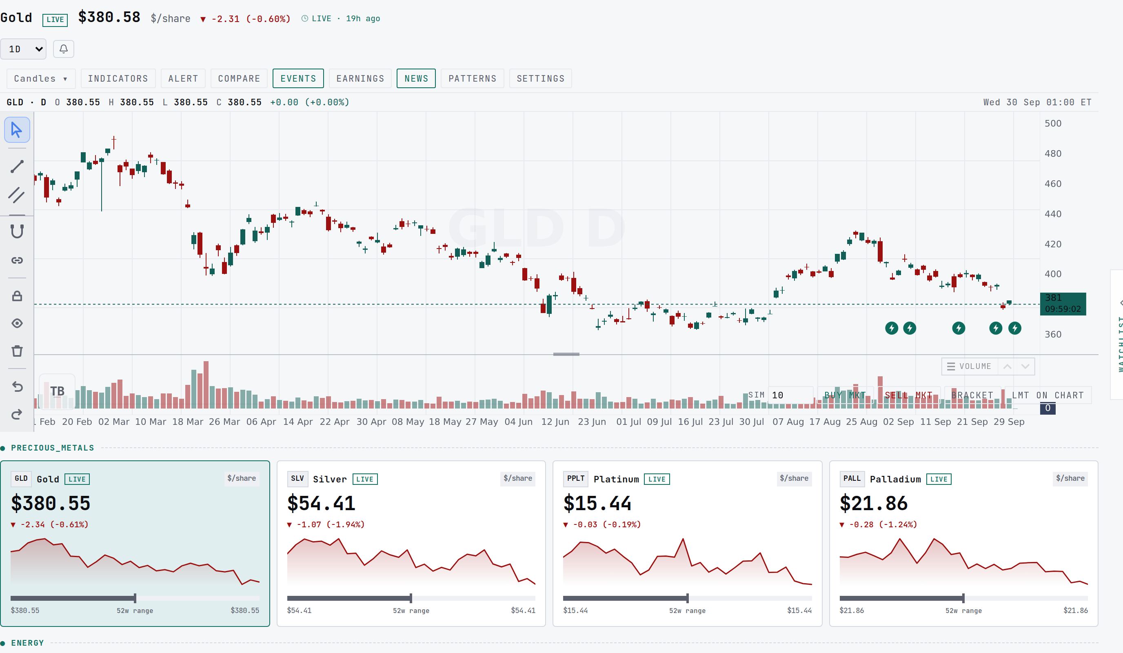Click the Silver card 52w range bar

click(411, 598)
